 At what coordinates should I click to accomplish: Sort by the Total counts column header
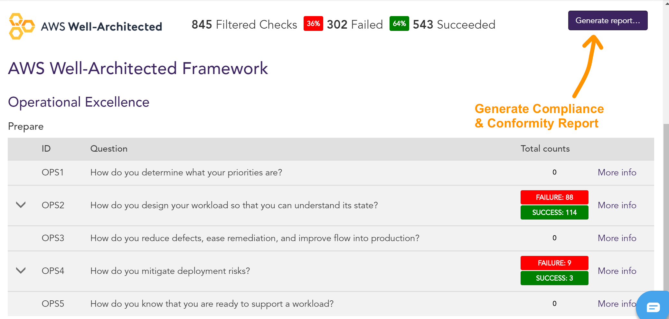pos(545,149)
